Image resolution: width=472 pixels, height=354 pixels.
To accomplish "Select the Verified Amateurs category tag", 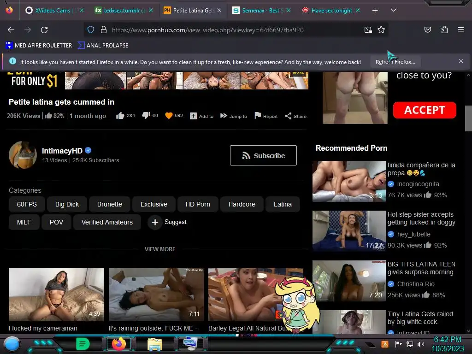I will pos(107,223).
